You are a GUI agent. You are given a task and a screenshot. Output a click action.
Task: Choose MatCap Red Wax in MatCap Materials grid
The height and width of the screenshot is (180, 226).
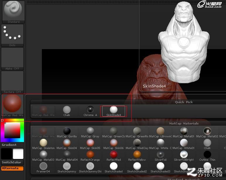click(x=43, y=132)
